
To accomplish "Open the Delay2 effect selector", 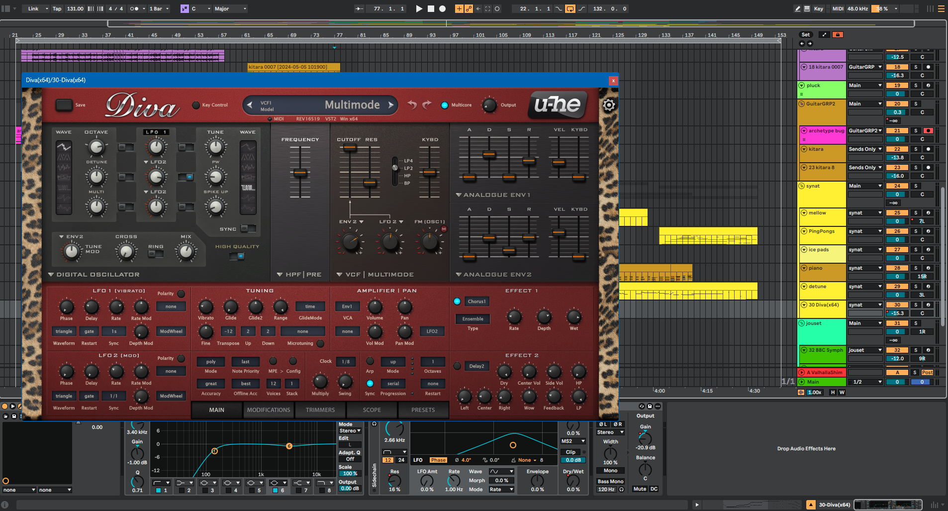I will tap(476, 366).
